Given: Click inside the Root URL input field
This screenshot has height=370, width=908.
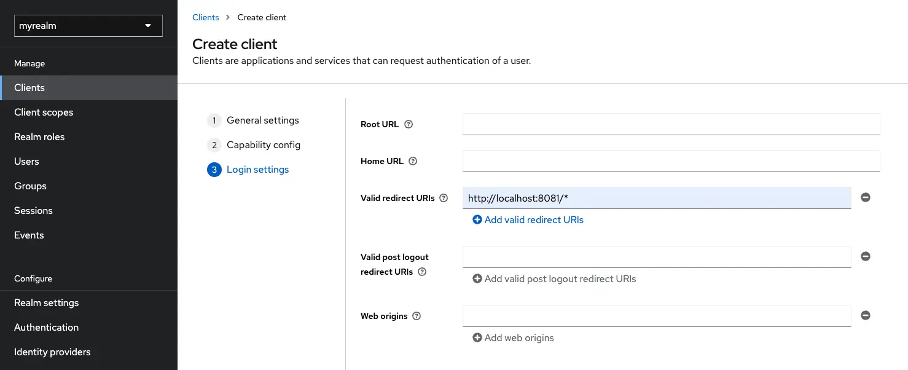Looking at the screenshot, I should click(x=670, y=124).
